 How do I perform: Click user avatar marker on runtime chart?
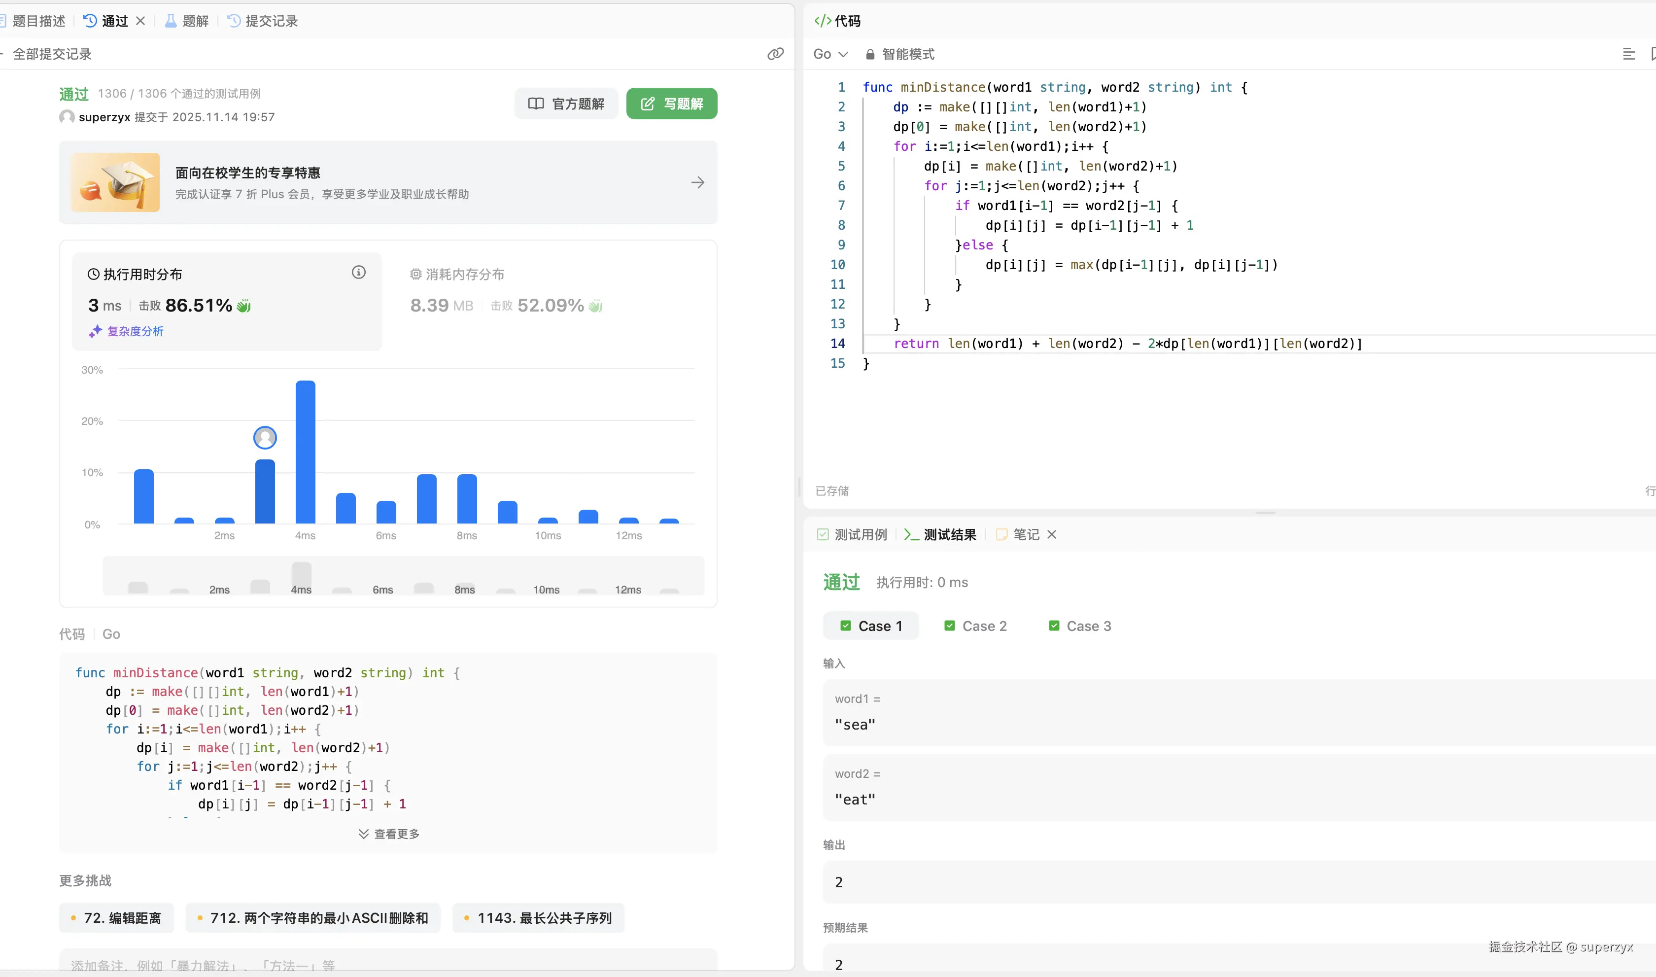coord(265,437)
